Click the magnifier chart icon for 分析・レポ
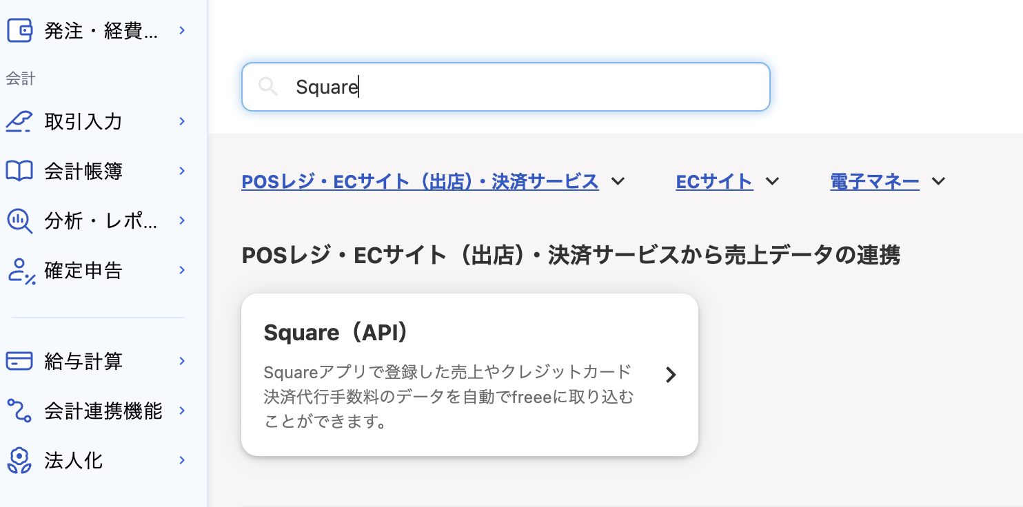Viewport: 1023px width, 507px height. pos(19,220)
